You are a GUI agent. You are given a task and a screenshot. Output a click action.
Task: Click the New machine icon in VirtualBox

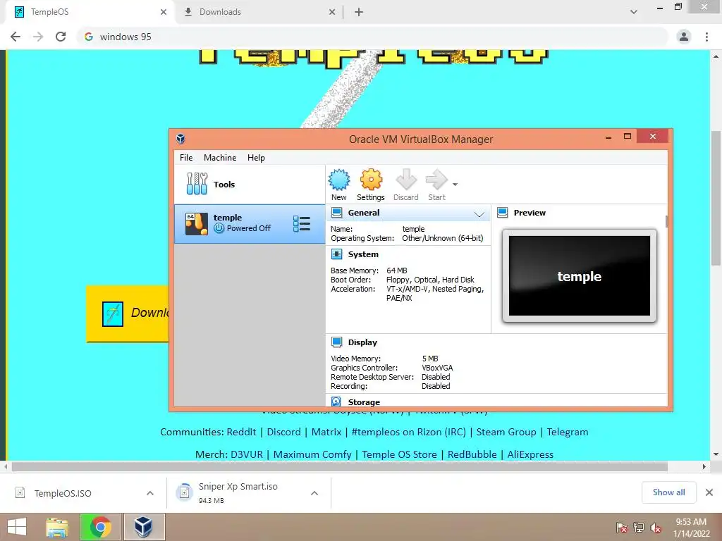coord(339,180)
